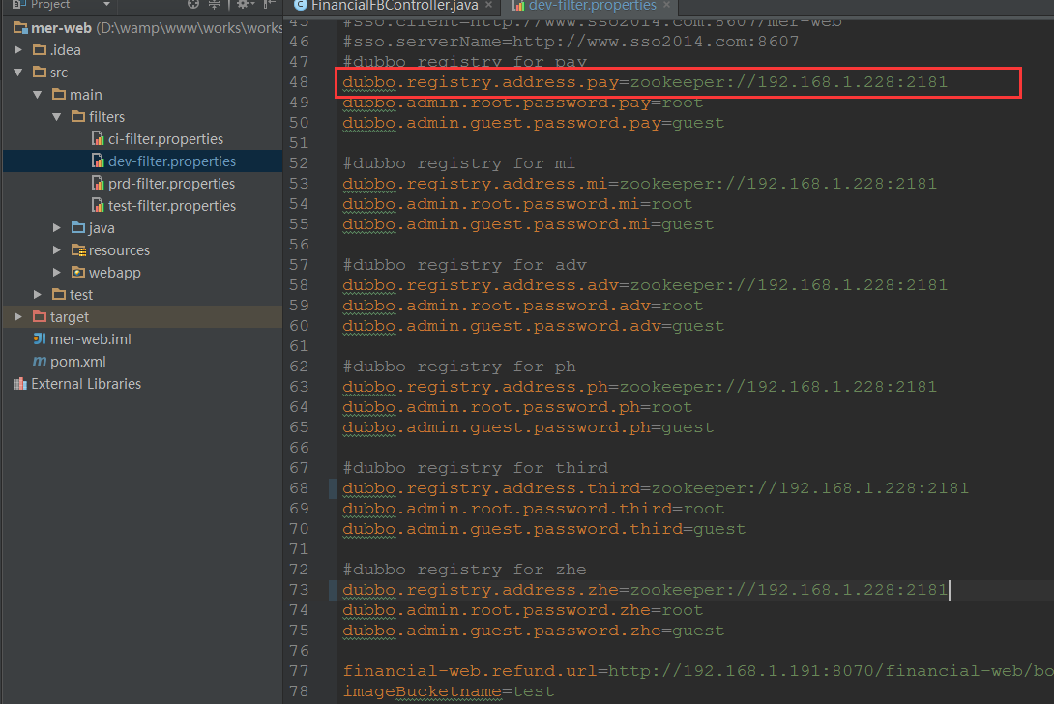This screenshot has height=704, width=1054.
Task: Click the collapse all icon in Project panel
Action: point(214,4)
